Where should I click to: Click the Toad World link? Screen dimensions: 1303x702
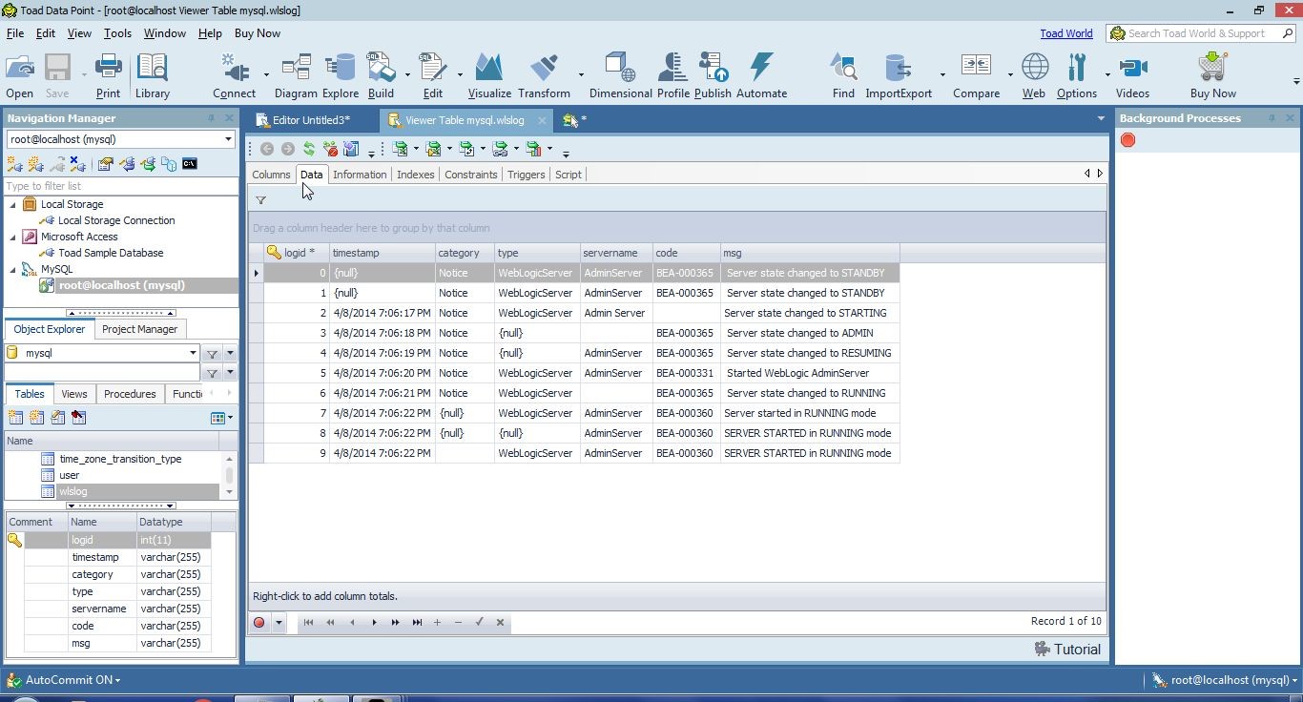coord(1065,33)
